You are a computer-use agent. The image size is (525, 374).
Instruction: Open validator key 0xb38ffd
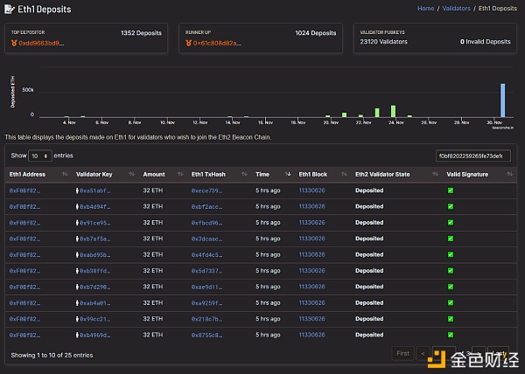click(95, 271)
